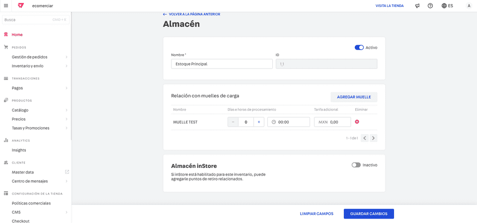Open Master data menu item
Image resolution: width=477 pixels, height=223 pixels.
23,172
